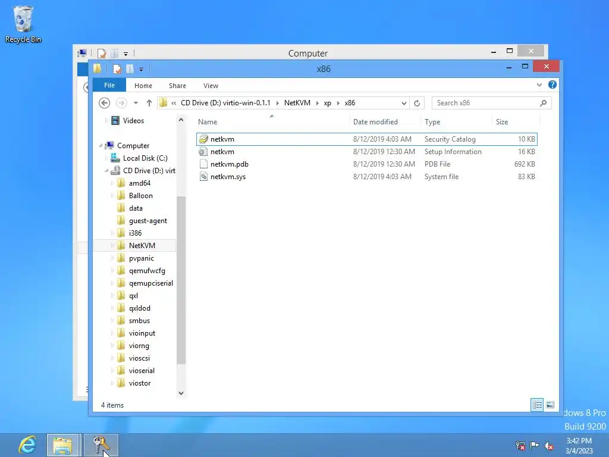Screen dimensions: 609x457
Task: Click the xp breadcrumb in address bar
Action: (x=328, y=103)
